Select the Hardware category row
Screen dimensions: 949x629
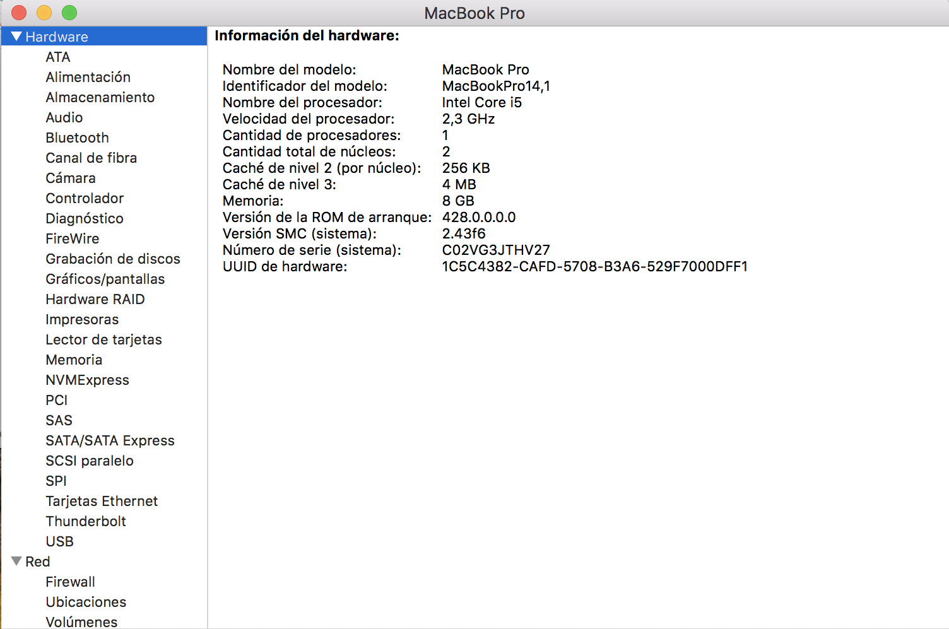[104, 37]
